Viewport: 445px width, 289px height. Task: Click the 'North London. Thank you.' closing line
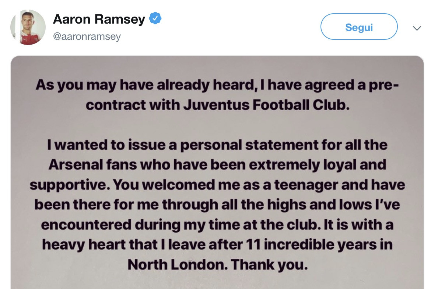217,264
